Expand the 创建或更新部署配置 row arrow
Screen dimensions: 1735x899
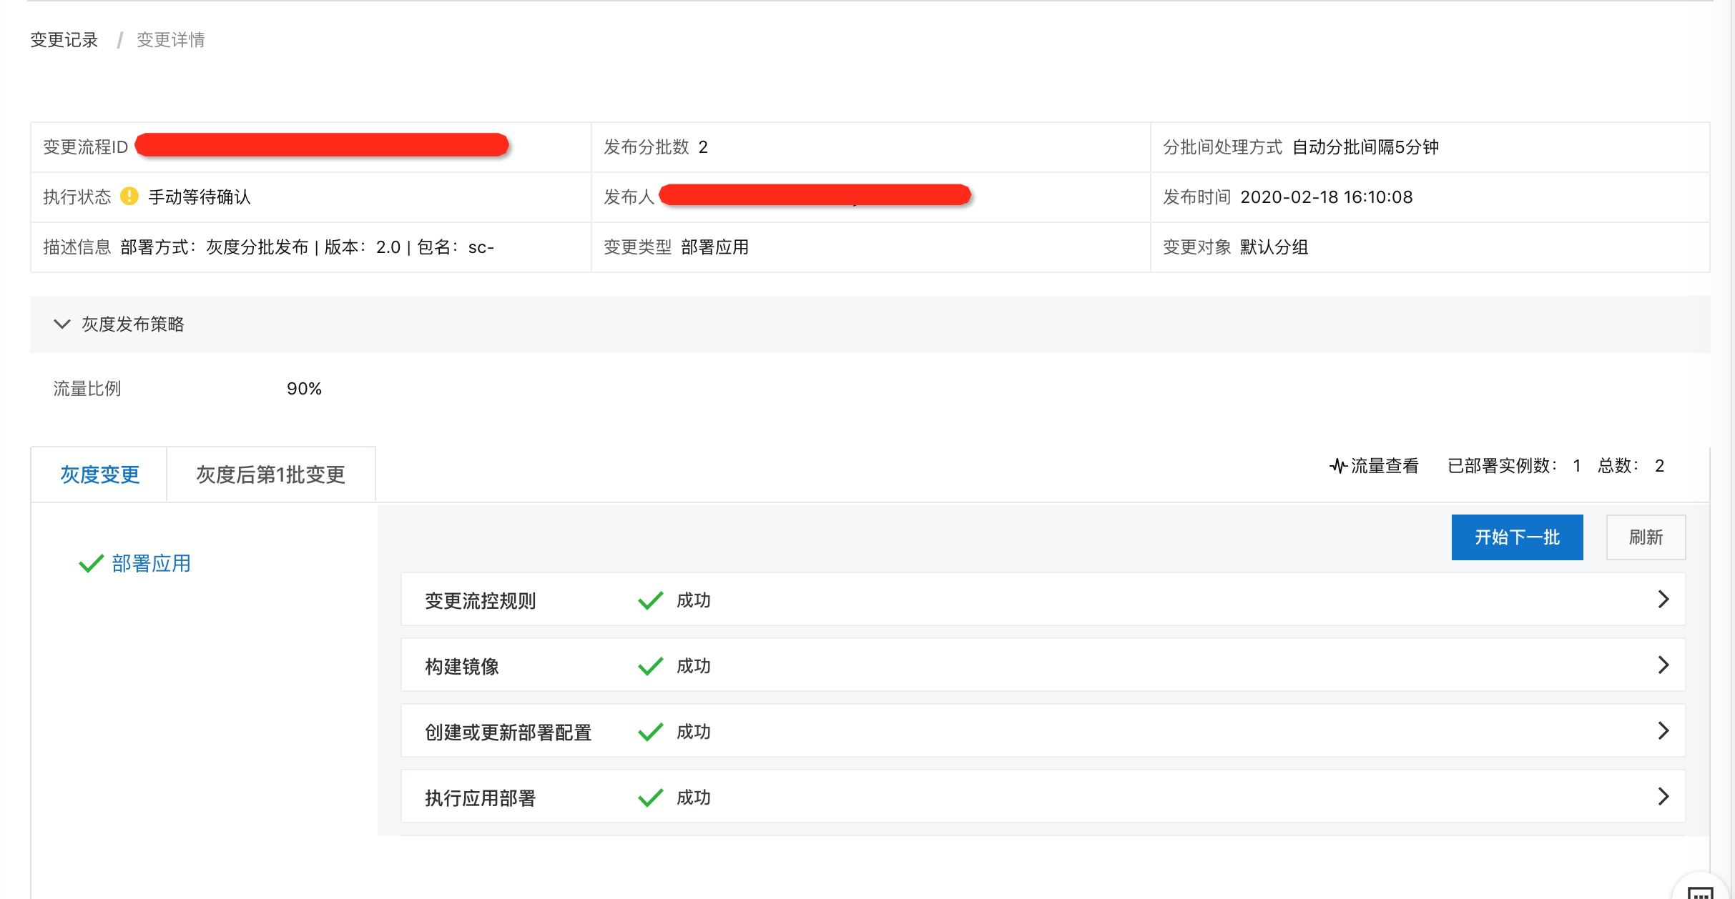pyautogui.click(x=1663, y=731)
